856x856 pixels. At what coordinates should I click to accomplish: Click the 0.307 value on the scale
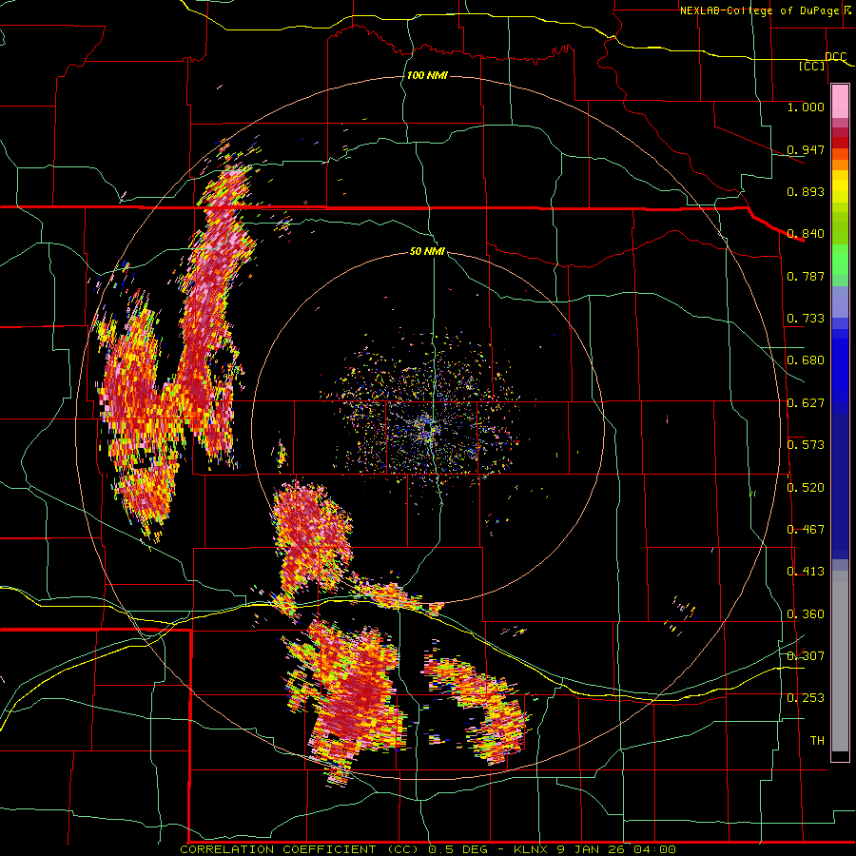[806, 656]
